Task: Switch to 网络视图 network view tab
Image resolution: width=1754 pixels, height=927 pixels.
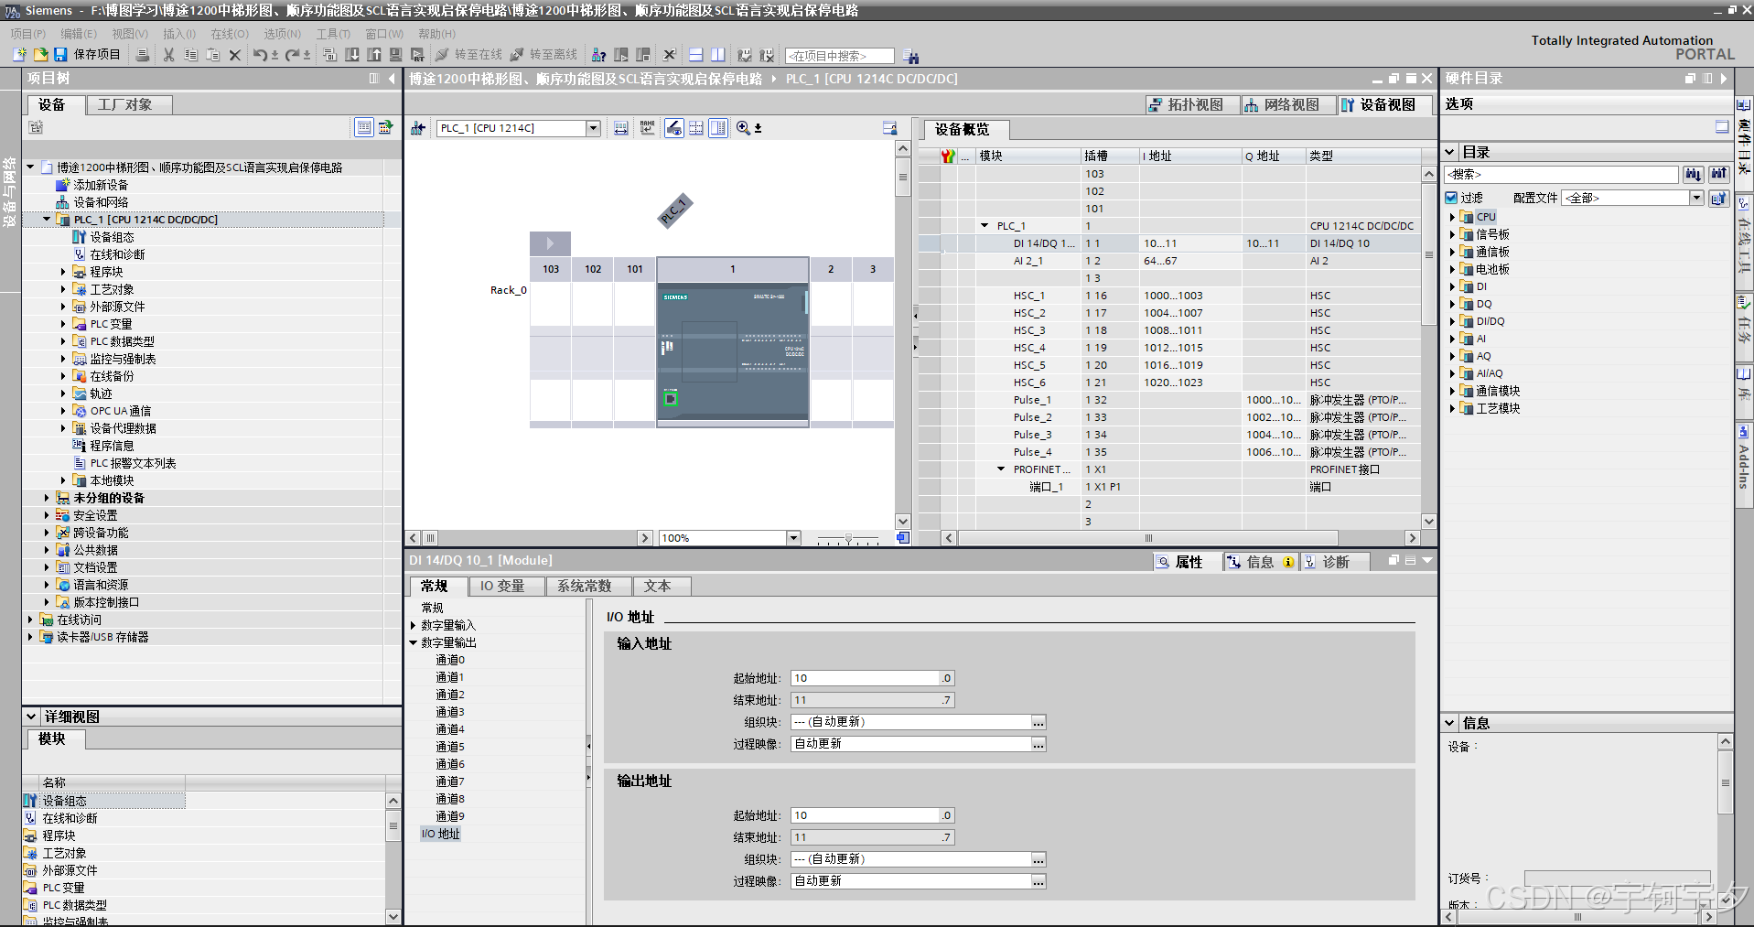Action: pos(1288,104)
